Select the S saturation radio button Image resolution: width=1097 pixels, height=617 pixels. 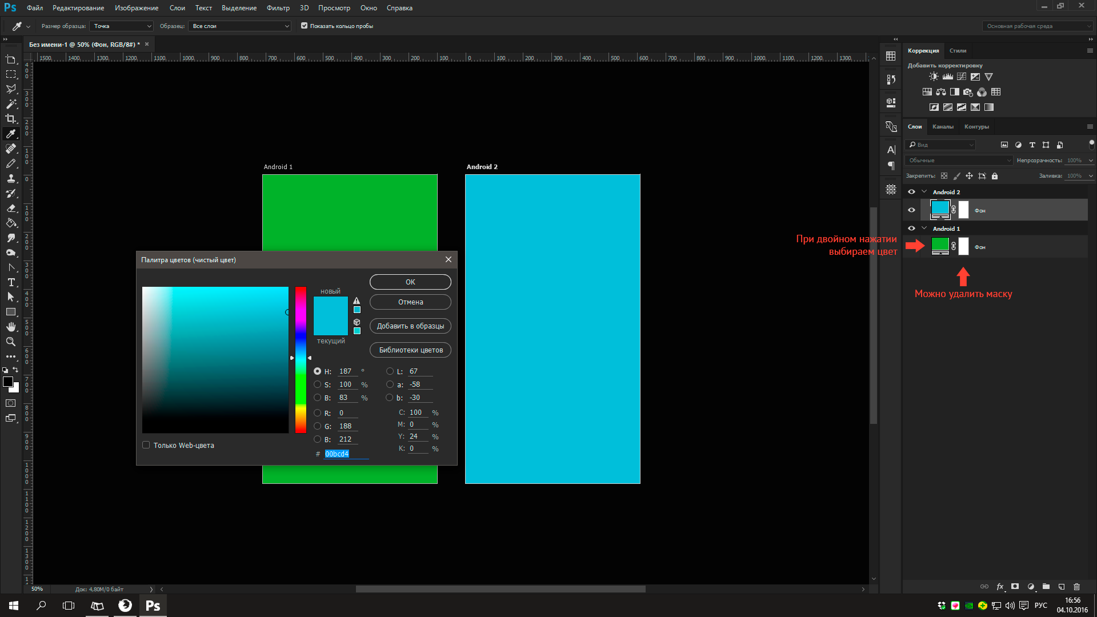tap(318, 384)
